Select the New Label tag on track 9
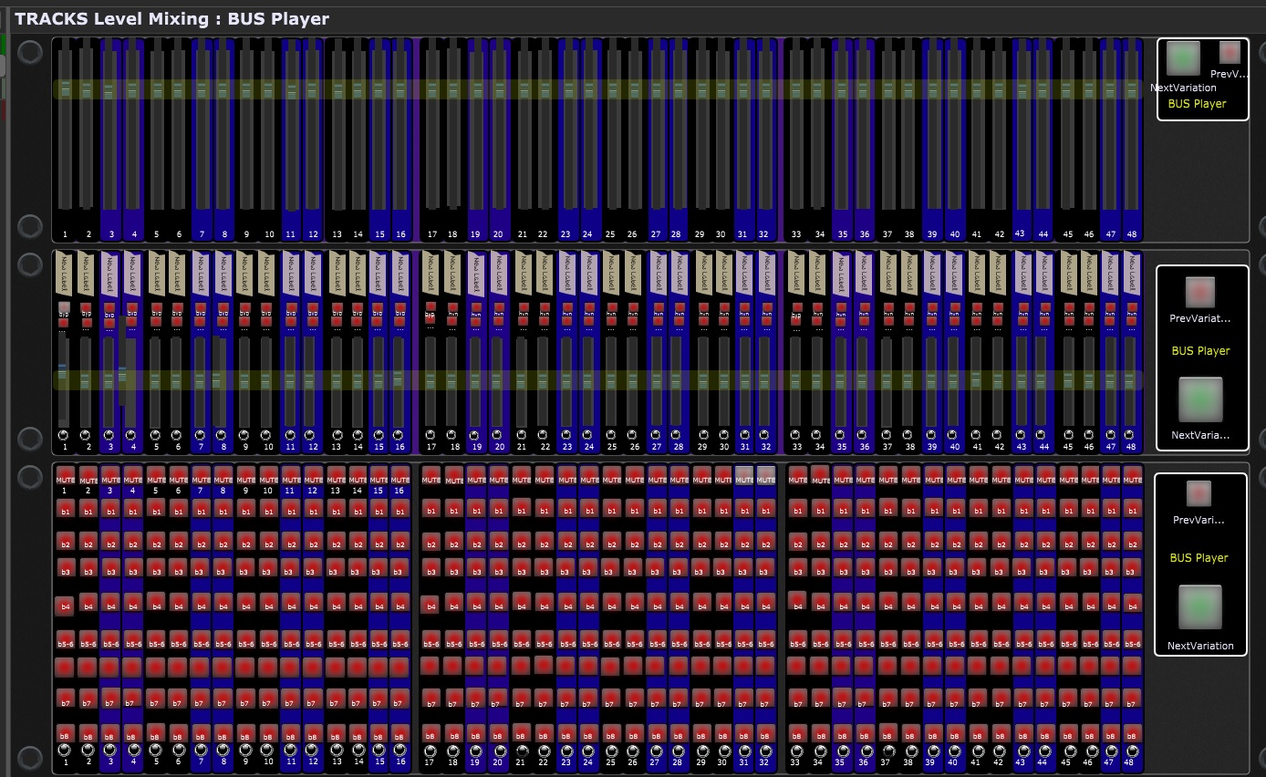1266x777 pixels. pos(245,273)
